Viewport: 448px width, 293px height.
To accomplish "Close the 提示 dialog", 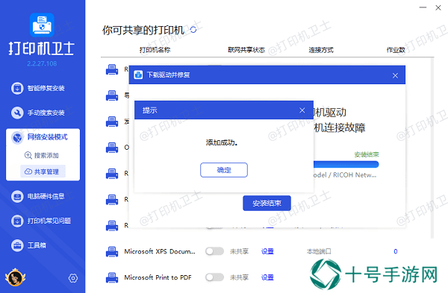I will coord(302,110).
